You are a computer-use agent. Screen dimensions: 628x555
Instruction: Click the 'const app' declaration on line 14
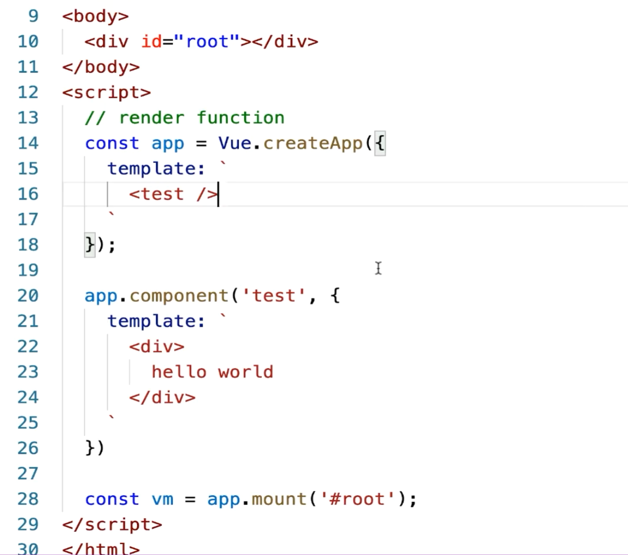[x=134, y=143]
